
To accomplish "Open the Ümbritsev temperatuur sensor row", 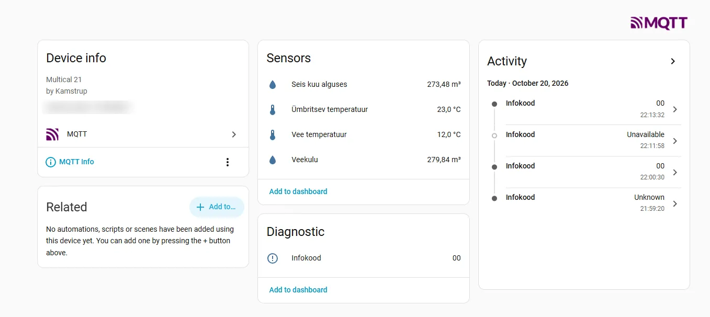I will 364,110.
